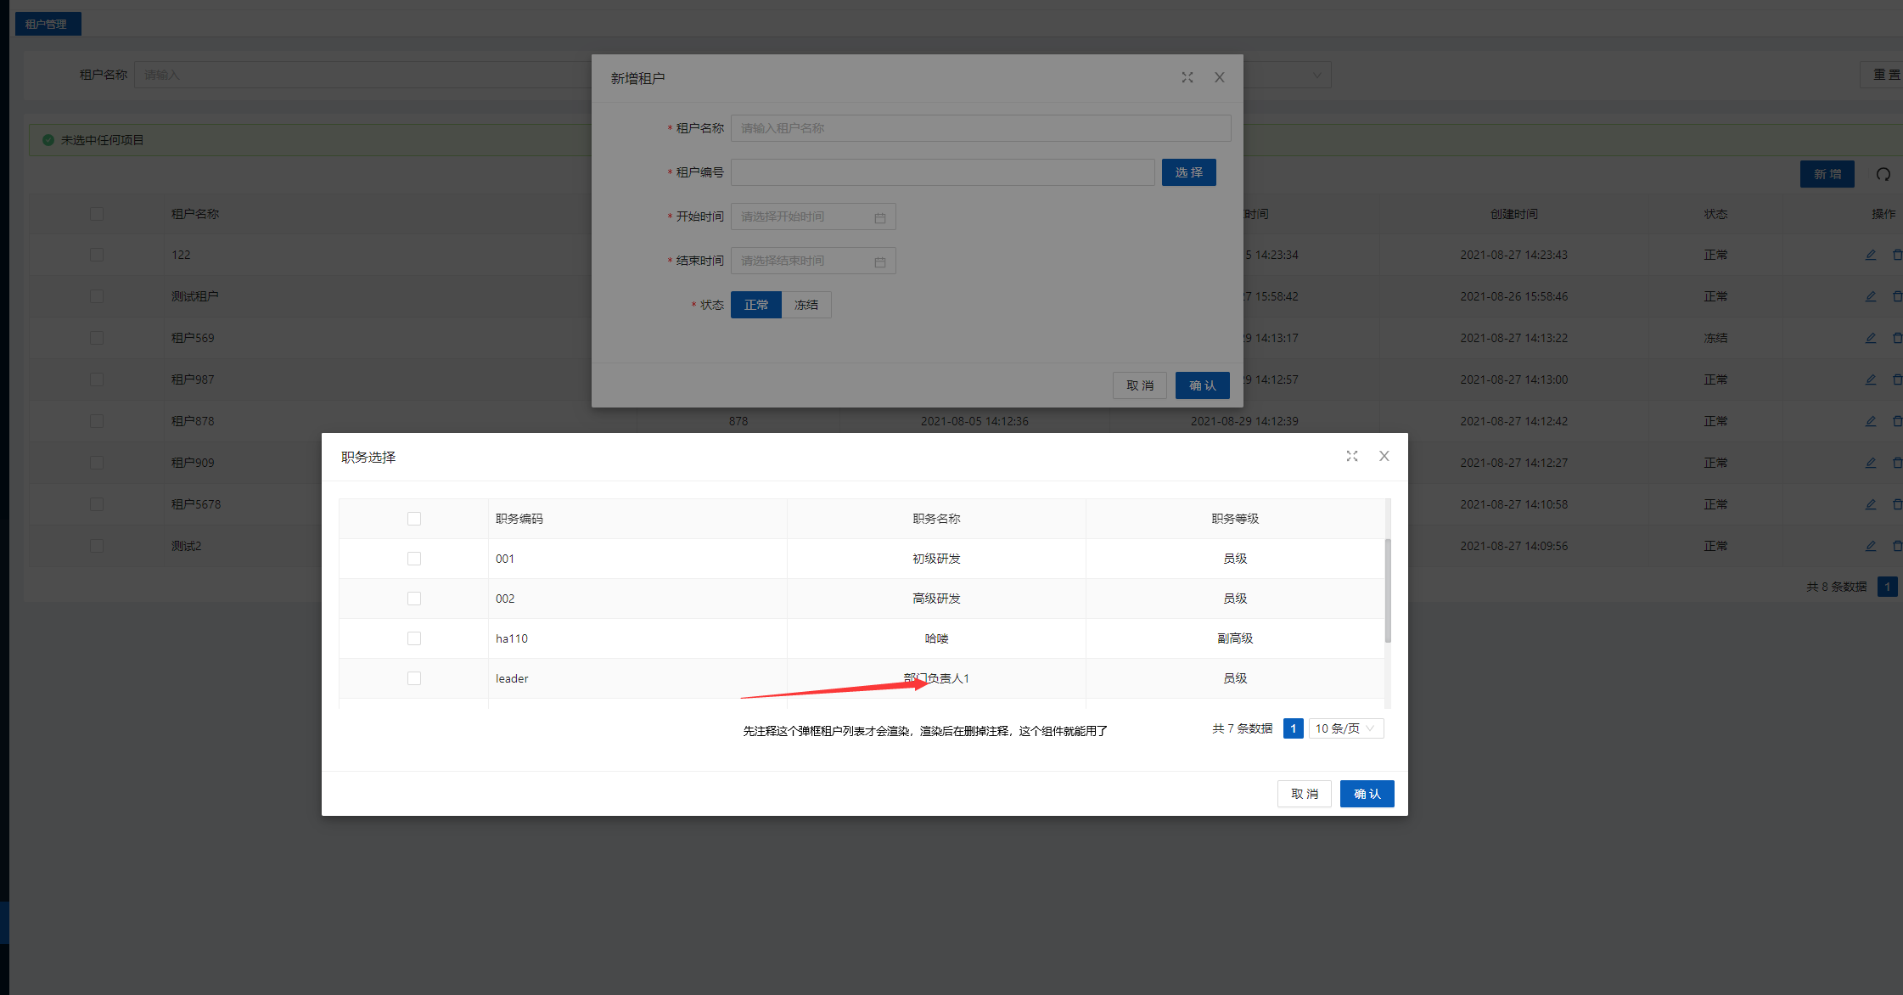Select the 冻结 status option
Screen dimensions: 1903x995
tap(806, 305)
